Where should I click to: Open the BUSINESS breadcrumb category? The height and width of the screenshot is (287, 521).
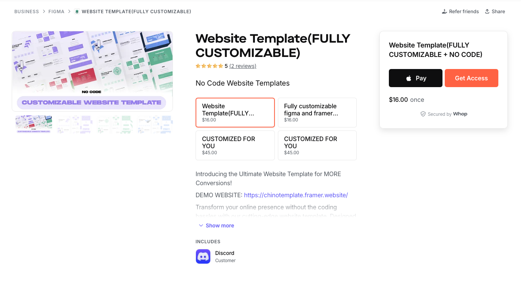(26, 11)
